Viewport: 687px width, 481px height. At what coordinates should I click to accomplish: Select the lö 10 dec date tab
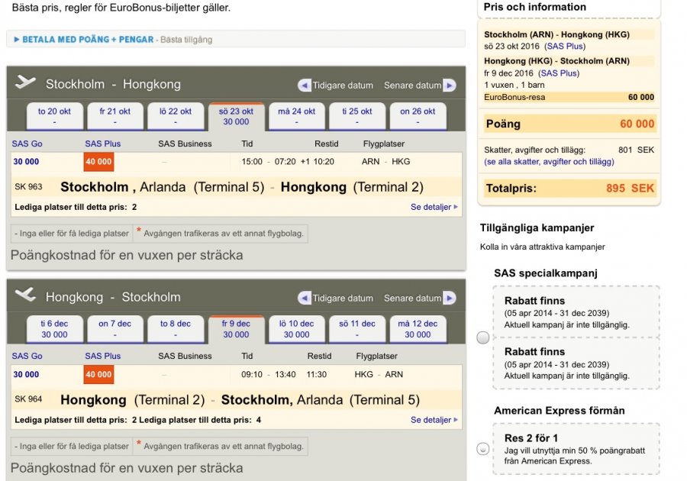297,328
